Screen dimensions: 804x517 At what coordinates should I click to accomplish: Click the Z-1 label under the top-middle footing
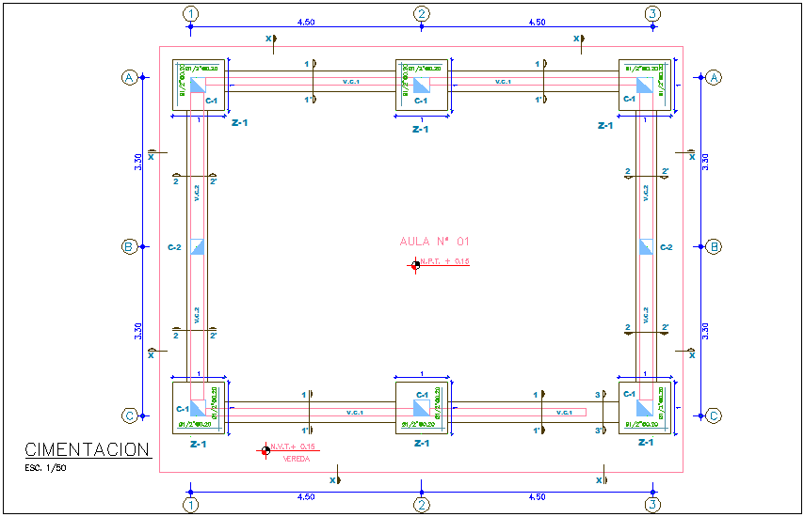(x=421, y=129)
